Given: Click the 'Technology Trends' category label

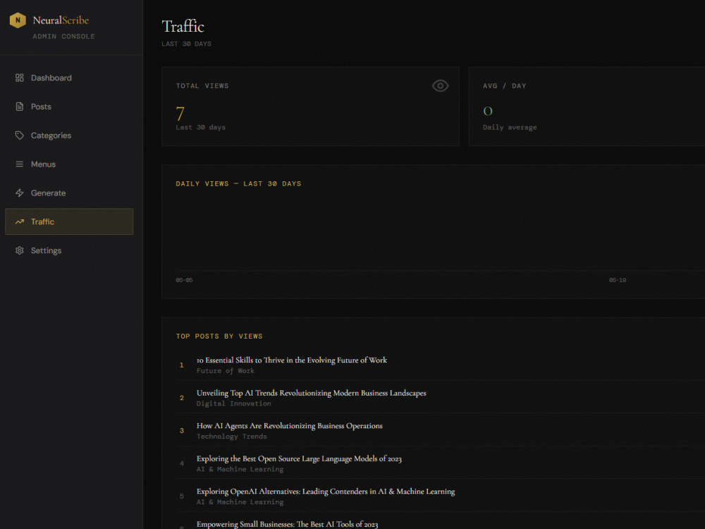Looking at the screenshot, I should (231, 437).
